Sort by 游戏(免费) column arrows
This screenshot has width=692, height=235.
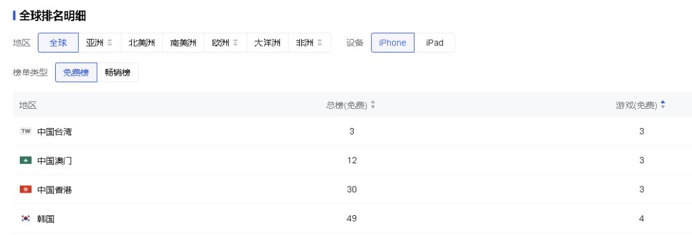(663, 105)
